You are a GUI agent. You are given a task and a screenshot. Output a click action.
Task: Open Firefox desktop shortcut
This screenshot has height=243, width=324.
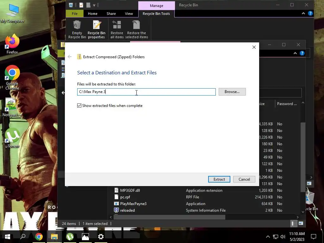click(x=12, y=44)
